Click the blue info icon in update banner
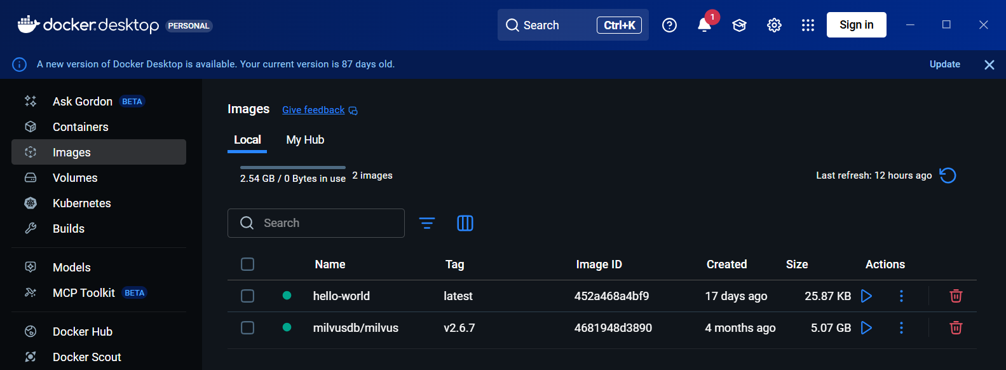 [20, 64]
